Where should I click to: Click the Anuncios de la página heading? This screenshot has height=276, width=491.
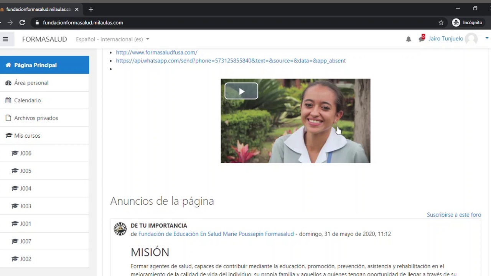pyautogui.click(x=162, y=201)
